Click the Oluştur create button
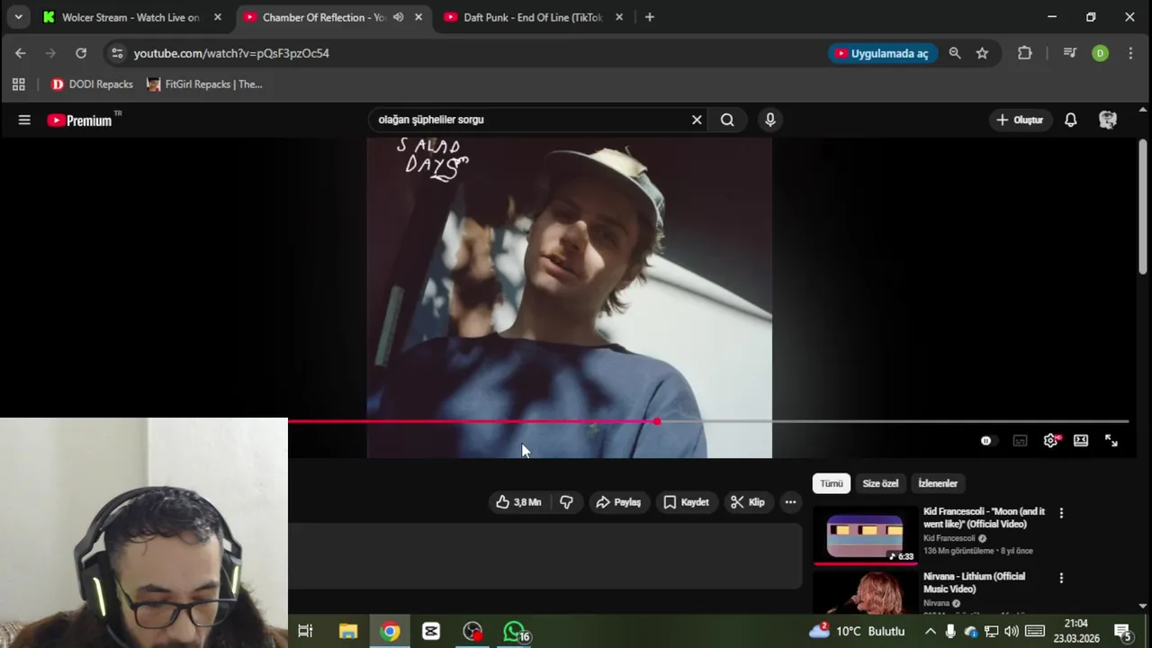Image resolution: width=1152 pixels, height=648 pixels. click(x=1019, y=120)
